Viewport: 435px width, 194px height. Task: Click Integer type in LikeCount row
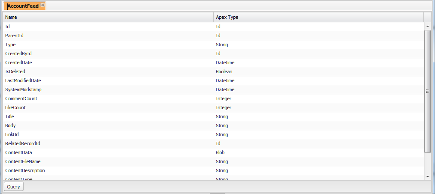[224, 107]
